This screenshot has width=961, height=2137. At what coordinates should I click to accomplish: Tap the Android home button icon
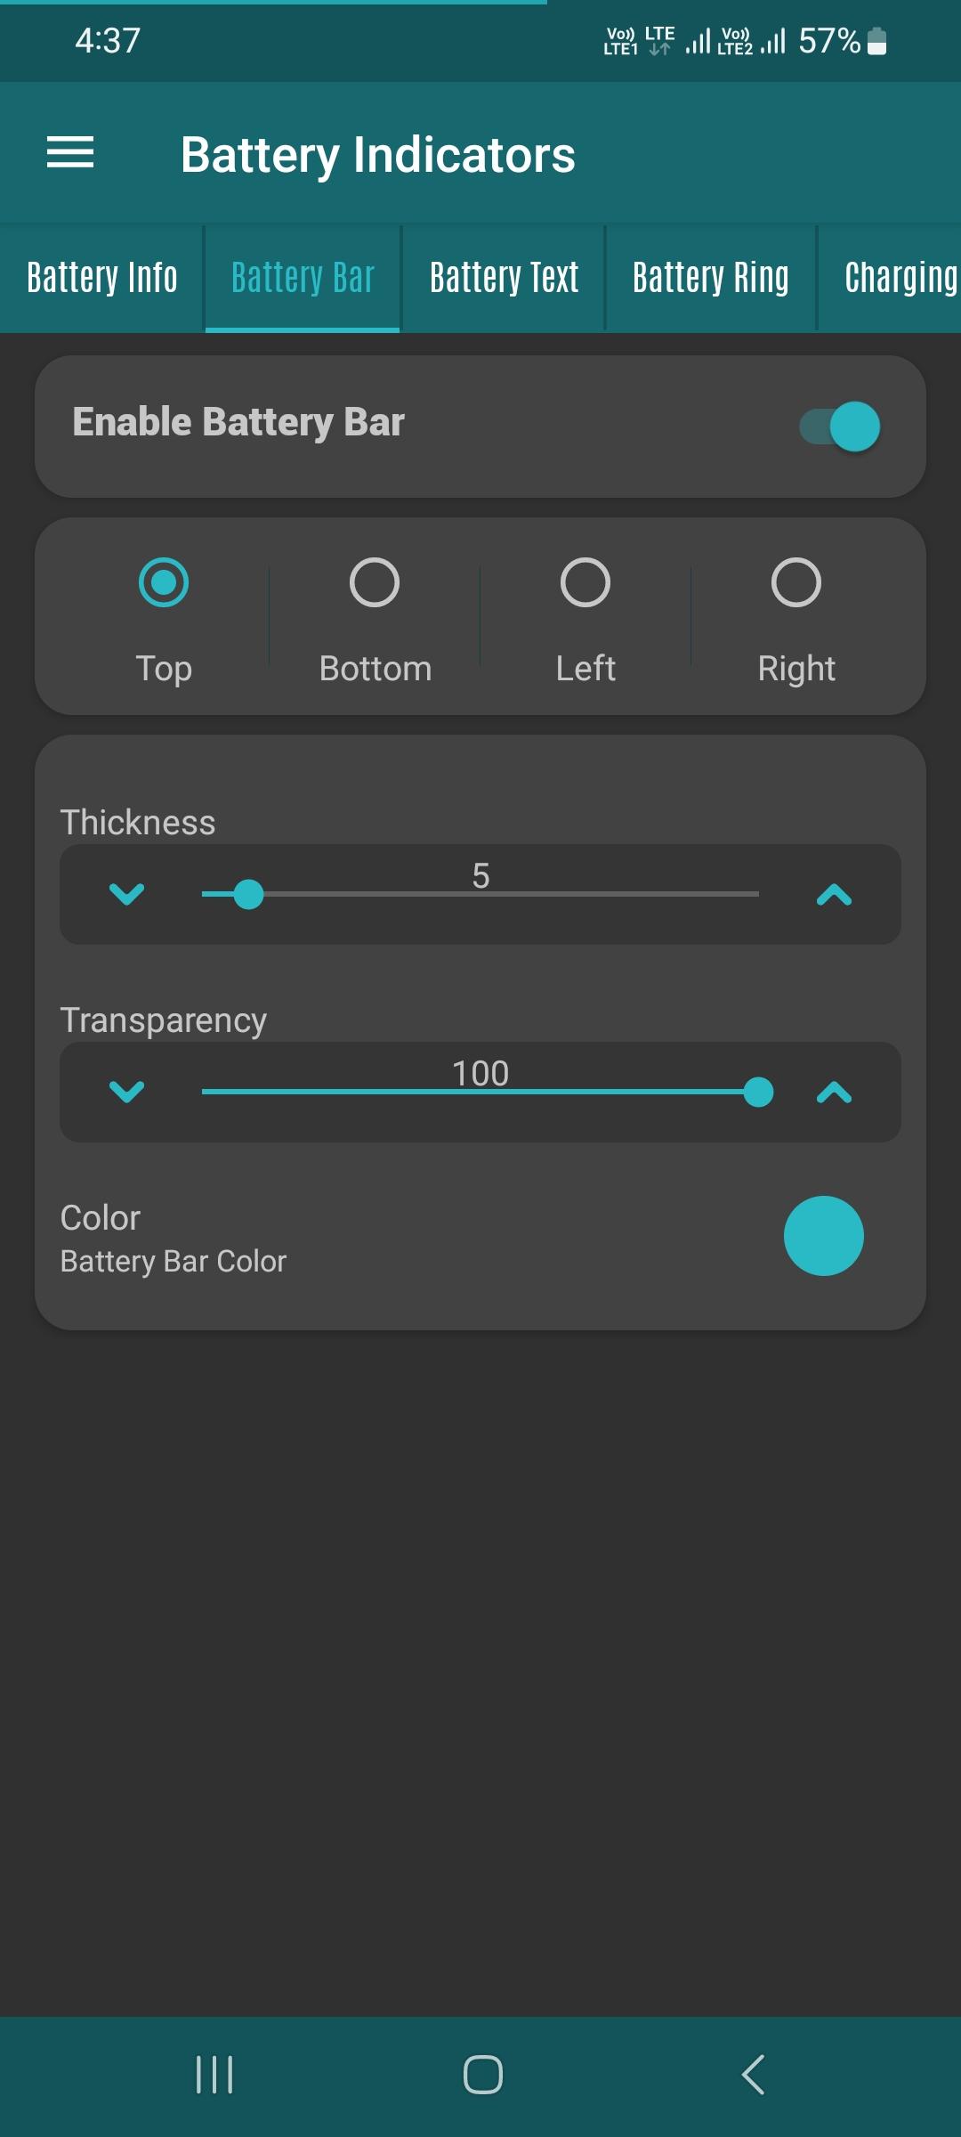pyautogui.click(x=483, y=2075)
